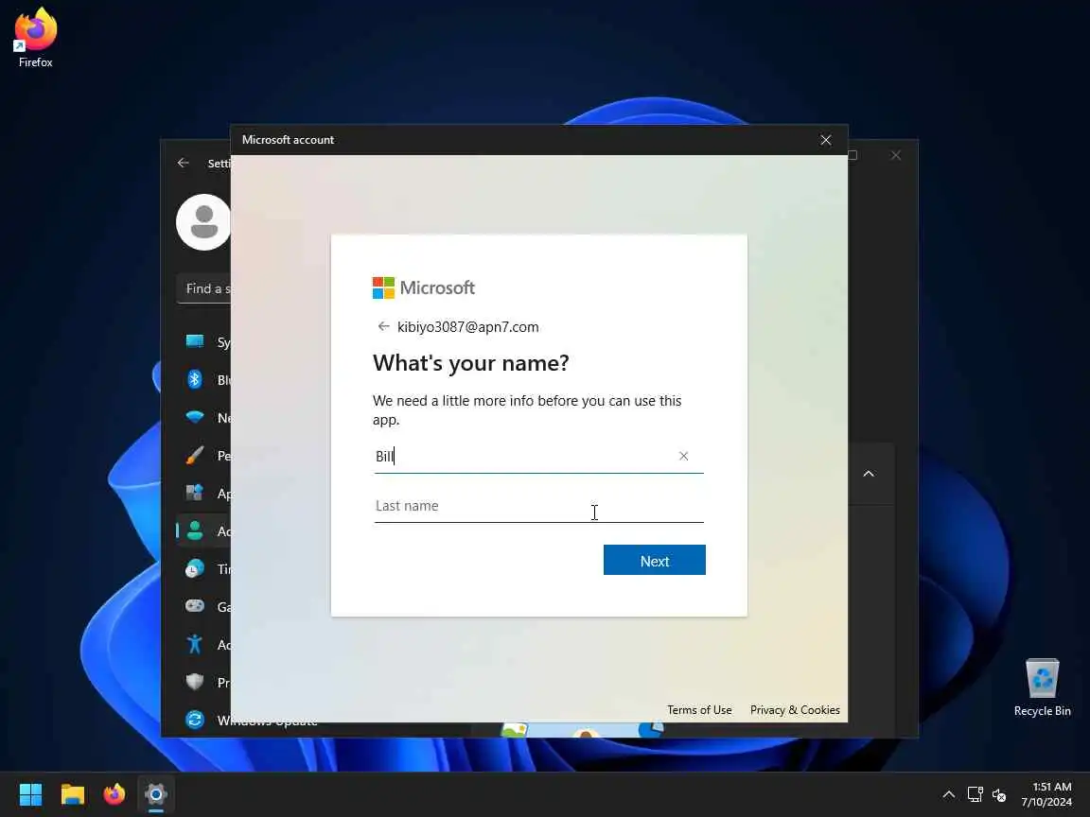Select the Privacy shield icon in Settings

[x=195, y=682]
